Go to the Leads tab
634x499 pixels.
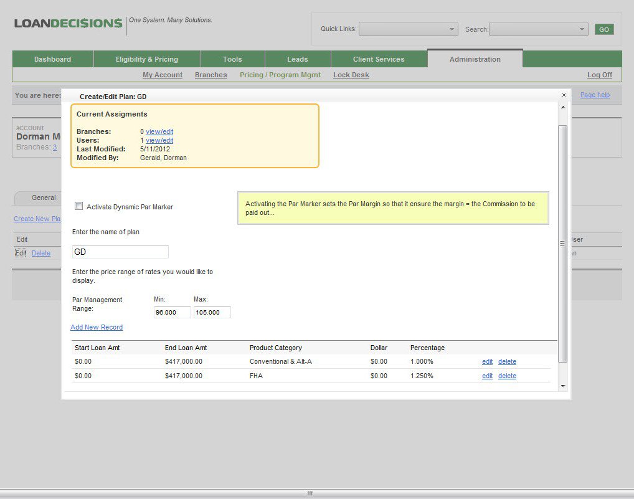tap(298, 59)
